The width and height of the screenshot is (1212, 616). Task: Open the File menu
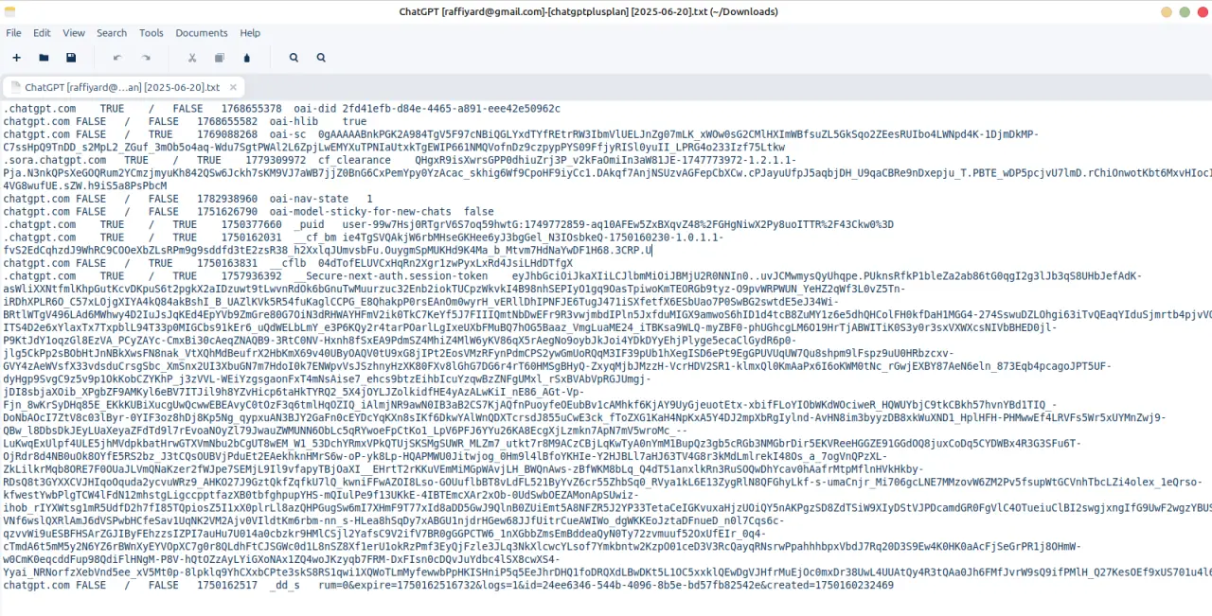tap(13, 32)
